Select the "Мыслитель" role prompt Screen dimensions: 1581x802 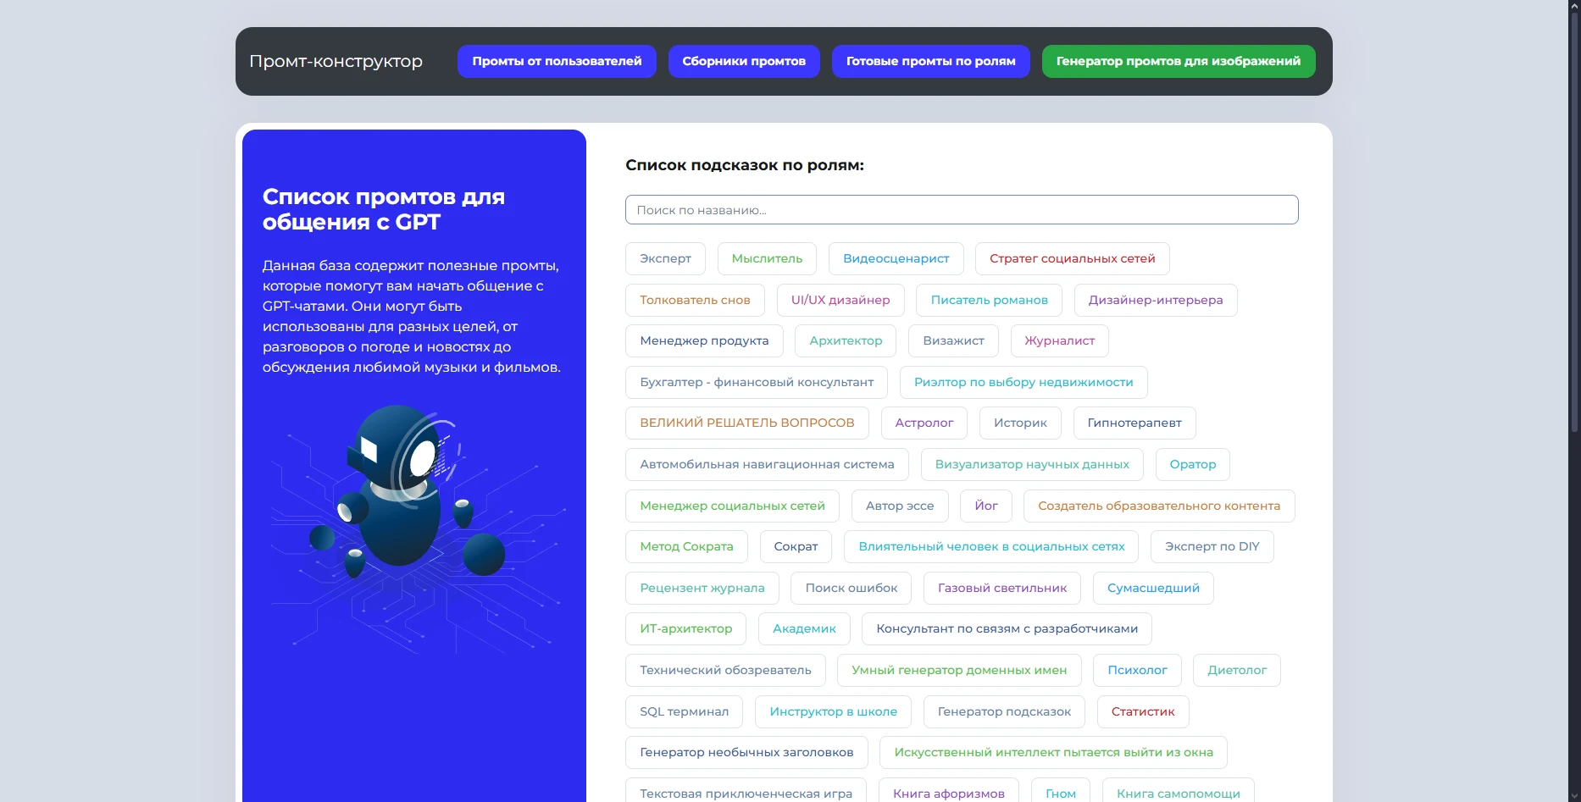pyautogui.click(x=766, y=258)
